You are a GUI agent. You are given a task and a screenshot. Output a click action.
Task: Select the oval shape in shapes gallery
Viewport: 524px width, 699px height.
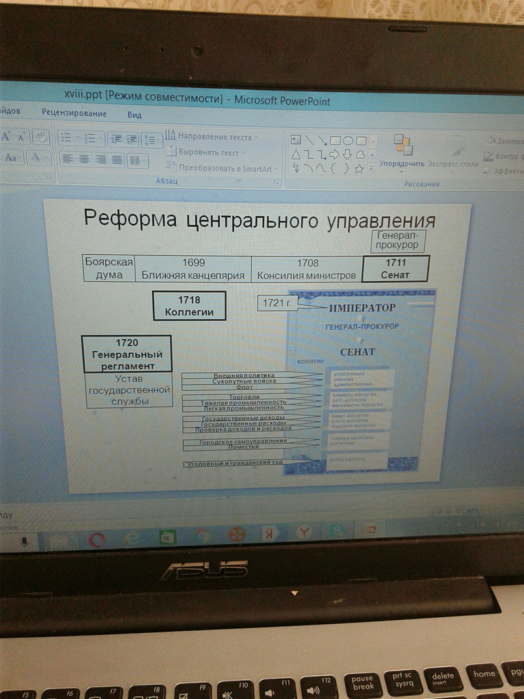(348, 140)
